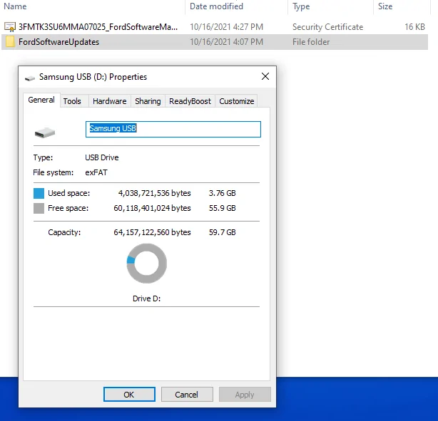Click the File system: label
This screenshot has width=438, height=421.
coord(54,172)
